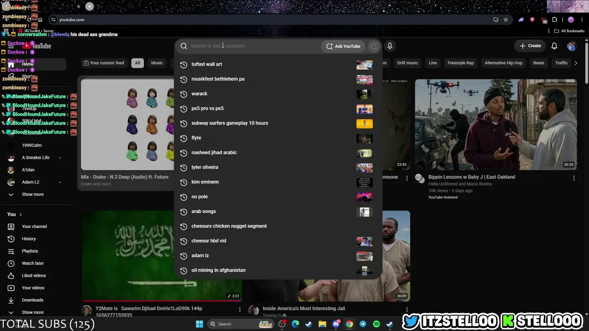Click the Liked videos thumbs-up icon
The width and height of the screenshot is (589, 331).
point(11,276)
